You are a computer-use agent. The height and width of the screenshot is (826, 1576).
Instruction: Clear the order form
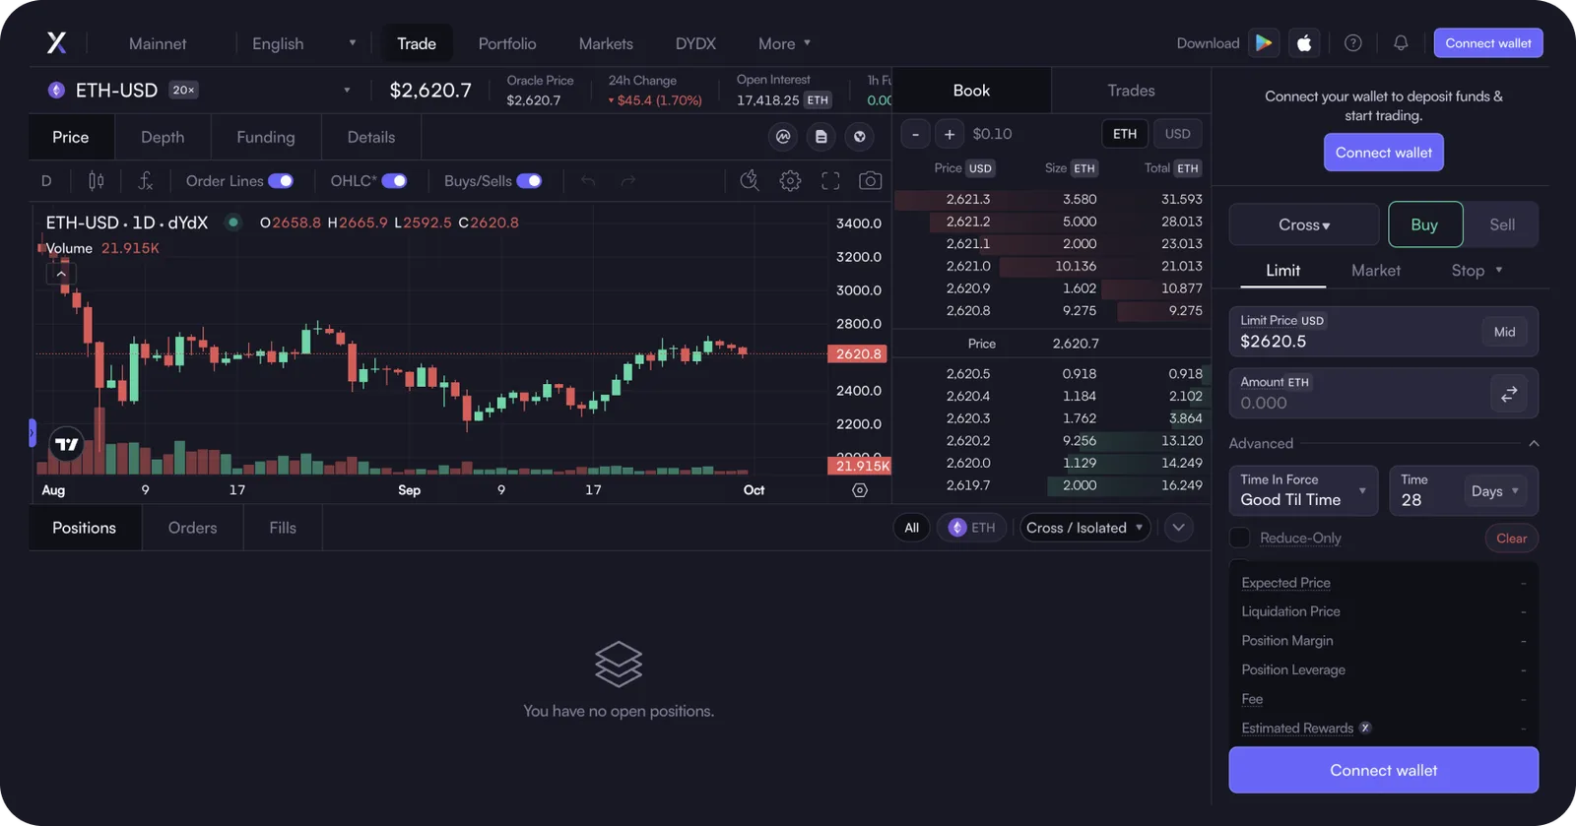point(1511,538)
